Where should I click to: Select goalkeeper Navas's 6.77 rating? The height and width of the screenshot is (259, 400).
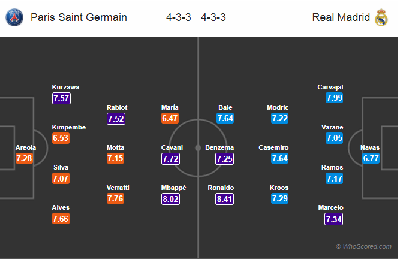click(x=370, y=158)
